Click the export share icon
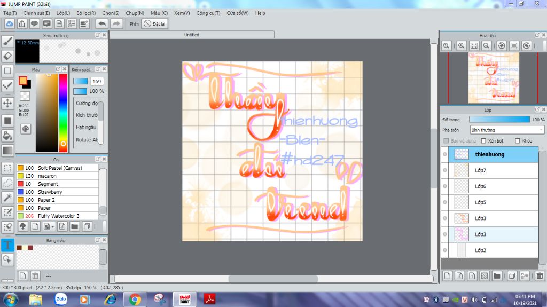547x307 pixels. point(22,23)
